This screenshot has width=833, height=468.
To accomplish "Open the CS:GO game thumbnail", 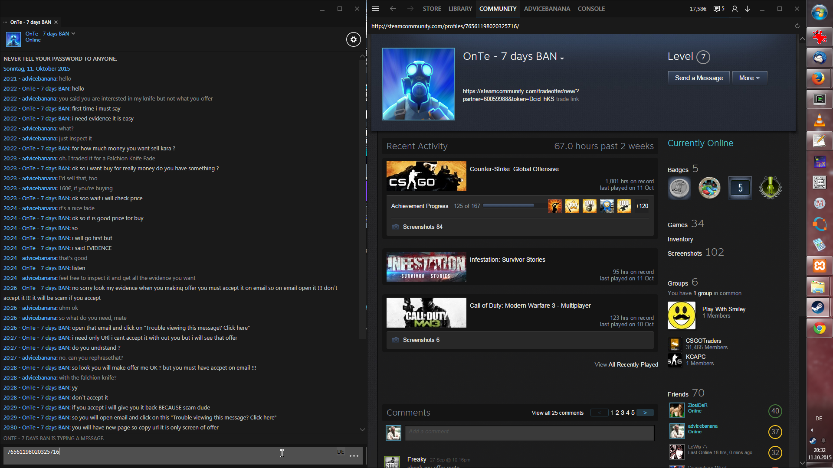I will pos(426,176).
